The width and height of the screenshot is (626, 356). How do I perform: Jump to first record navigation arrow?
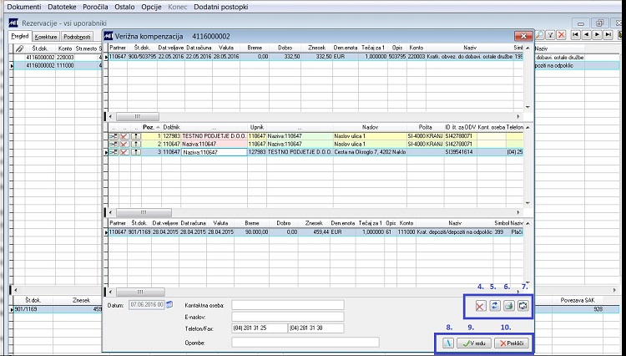575,35
